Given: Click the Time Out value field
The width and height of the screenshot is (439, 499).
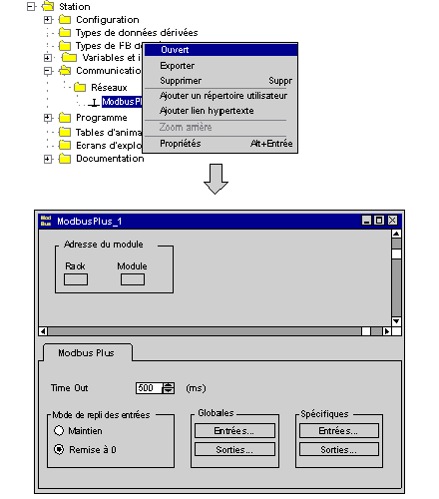Looking at the screenshot, I should [x=149, y=388].
